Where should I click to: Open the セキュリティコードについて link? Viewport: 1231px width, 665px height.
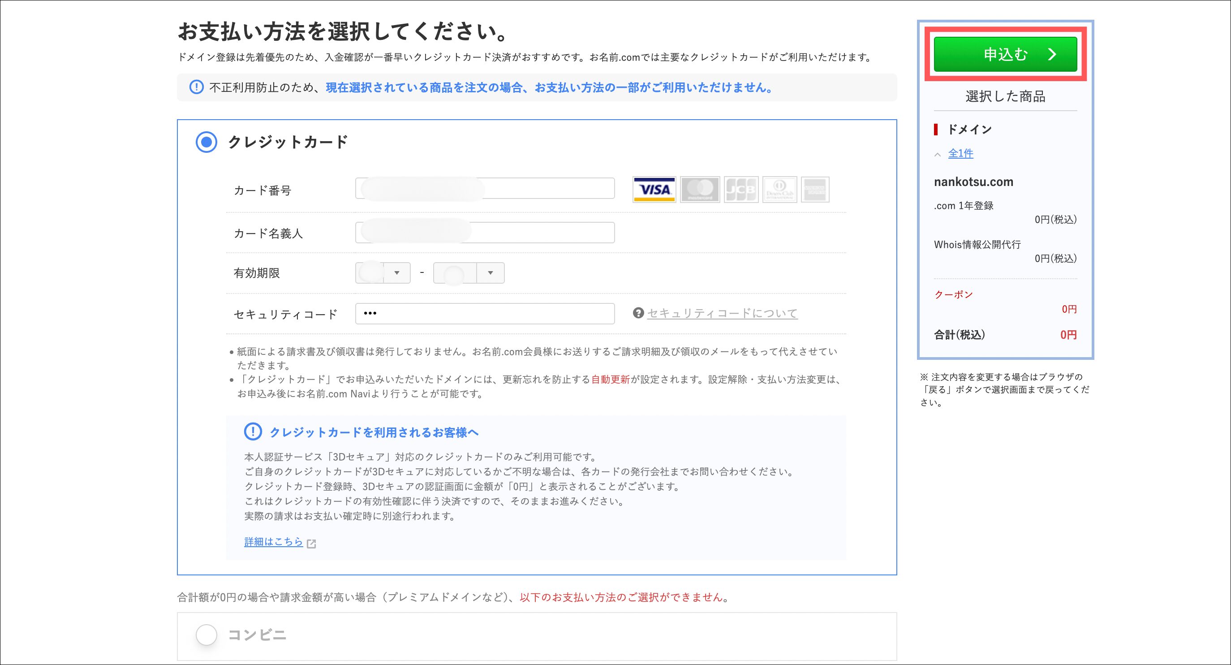(x=722, y=314)
